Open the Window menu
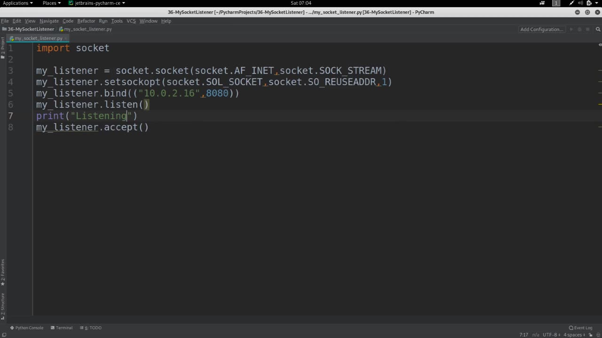 point(149,21)
